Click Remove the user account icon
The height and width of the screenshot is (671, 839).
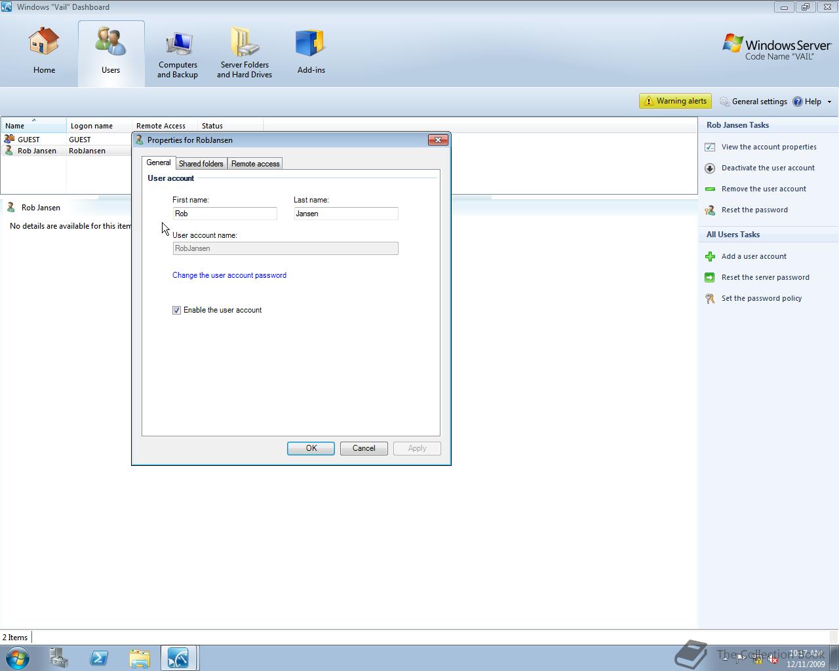pos(710,189)
